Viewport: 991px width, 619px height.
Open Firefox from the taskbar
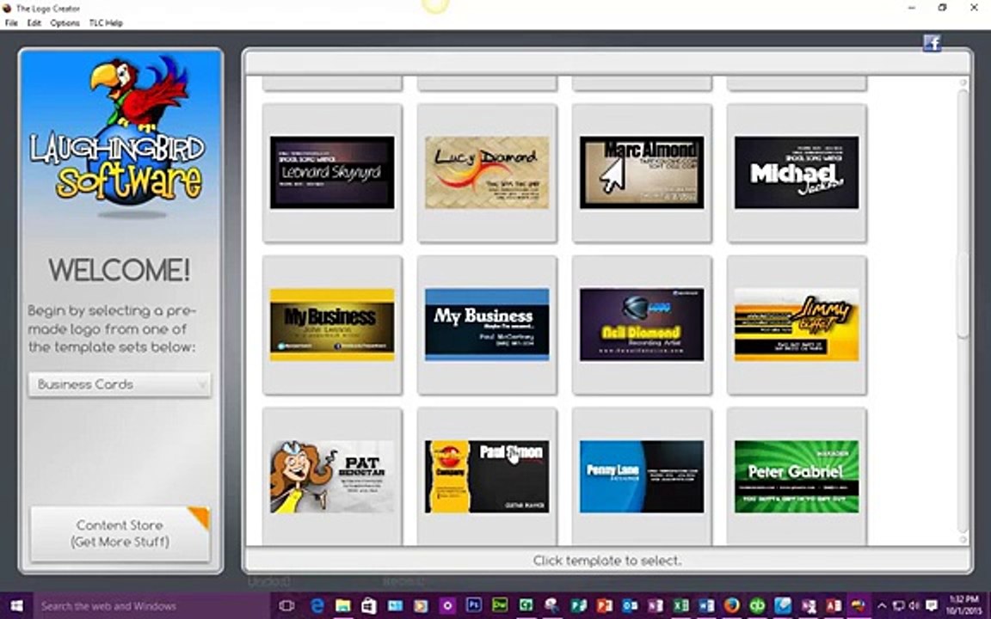click(732, 606)
